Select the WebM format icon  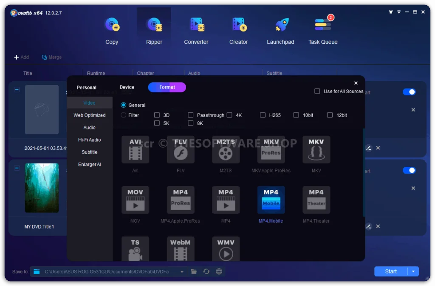click(181, 249)
